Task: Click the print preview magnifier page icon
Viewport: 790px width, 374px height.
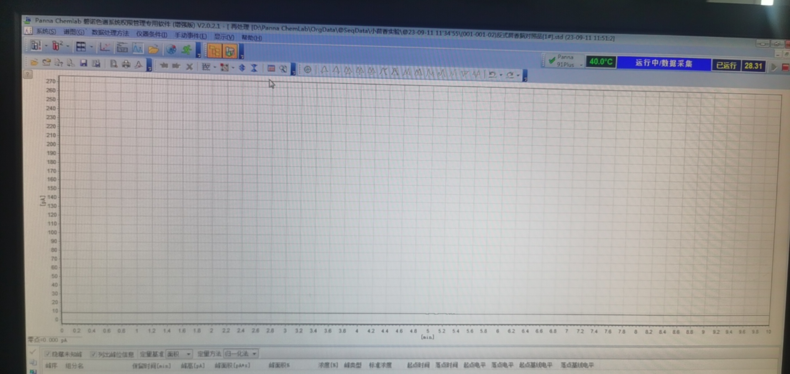Action: coord(113,64)
